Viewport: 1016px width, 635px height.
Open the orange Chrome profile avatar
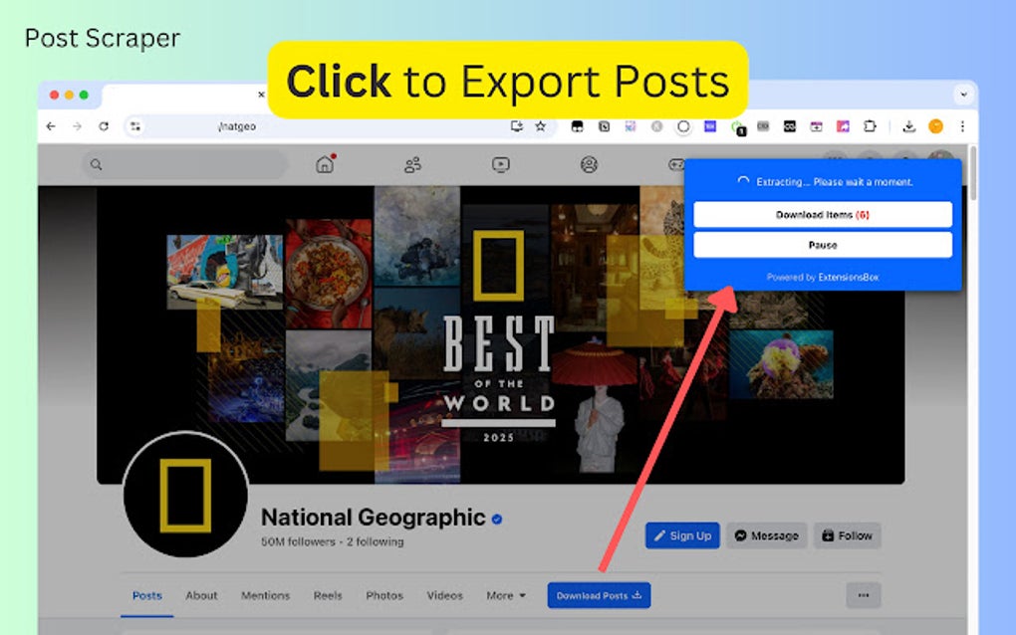934,126
